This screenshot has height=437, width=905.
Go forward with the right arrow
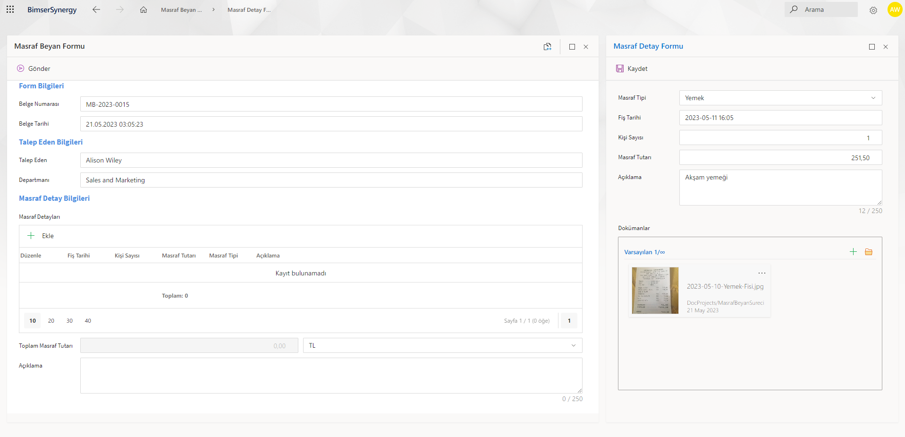120,9
